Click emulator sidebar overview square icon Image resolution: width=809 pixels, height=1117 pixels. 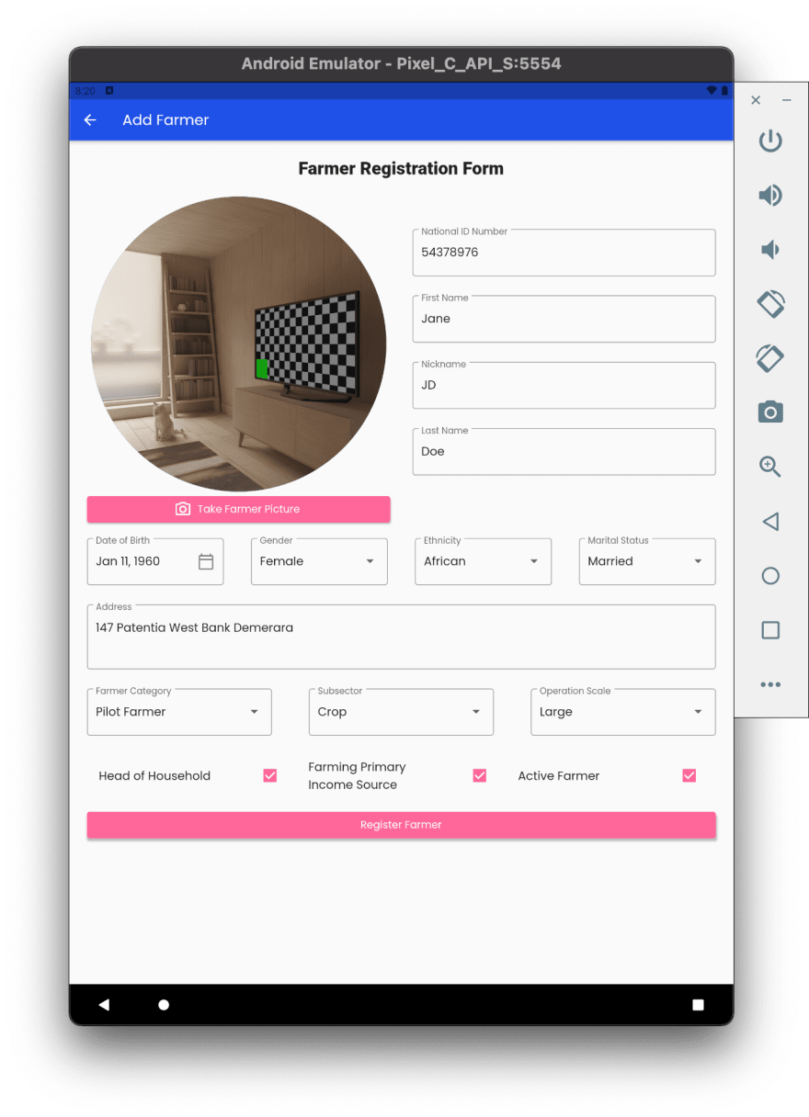tap(770, 630)
